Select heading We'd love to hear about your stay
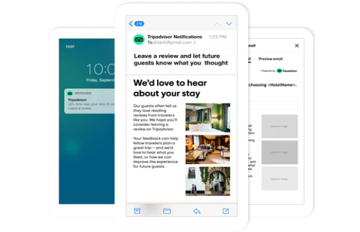This screenshot has width=360, height=232. pos(170,88)
